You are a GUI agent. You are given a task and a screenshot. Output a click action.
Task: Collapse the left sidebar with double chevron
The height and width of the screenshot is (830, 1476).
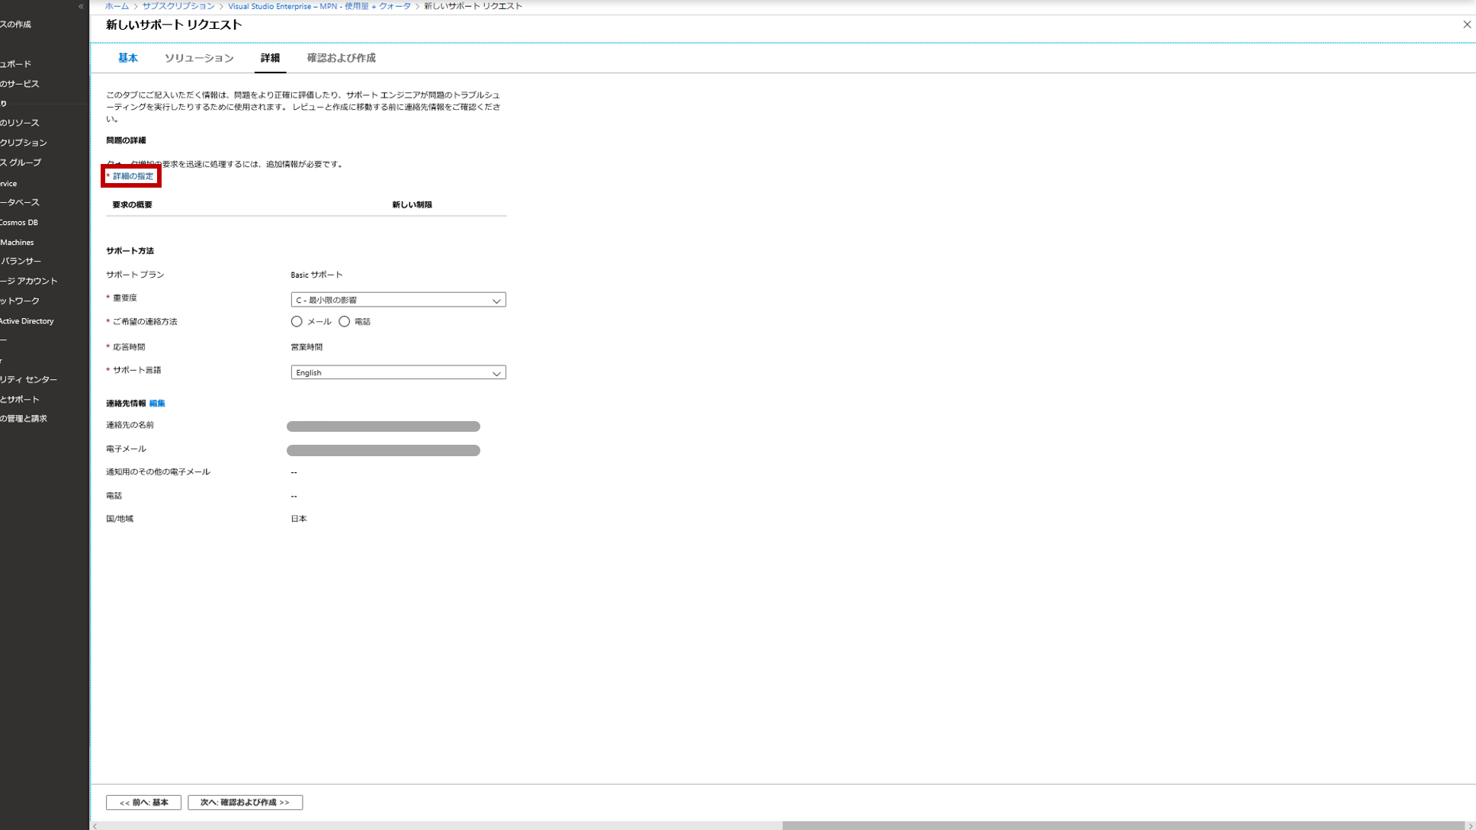pos(81,6)
